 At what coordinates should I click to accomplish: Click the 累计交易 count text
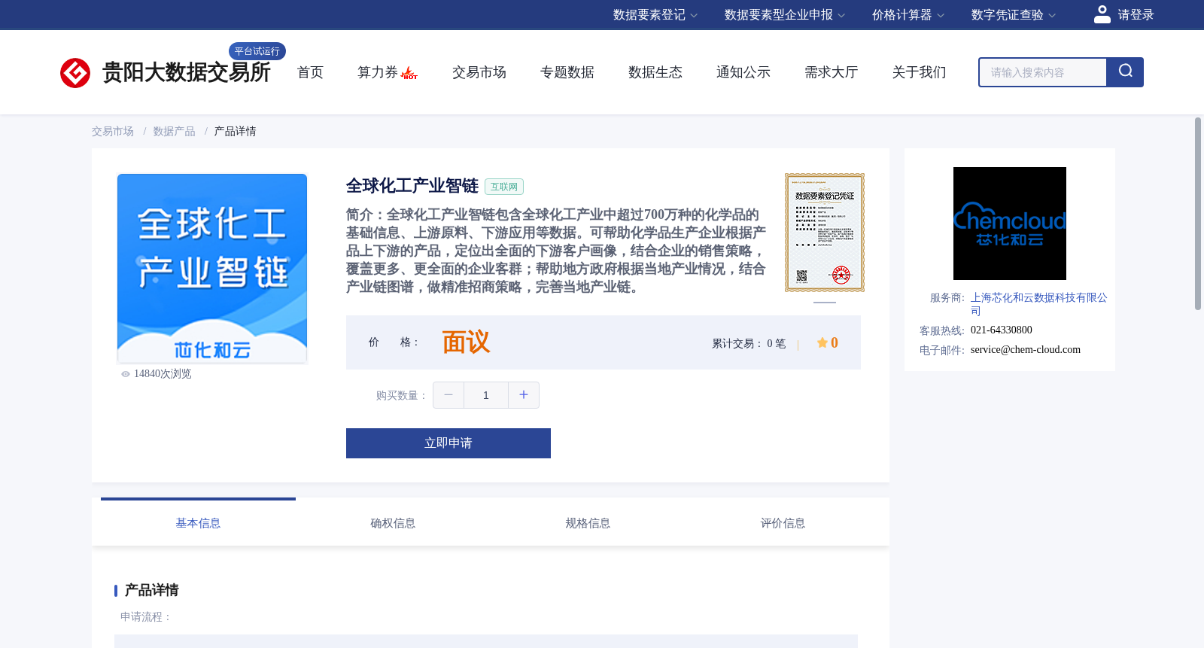(749, 343)
